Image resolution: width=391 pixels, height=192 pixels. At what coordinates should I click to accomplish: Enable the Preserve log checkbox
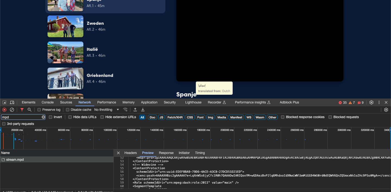(39, 110)
